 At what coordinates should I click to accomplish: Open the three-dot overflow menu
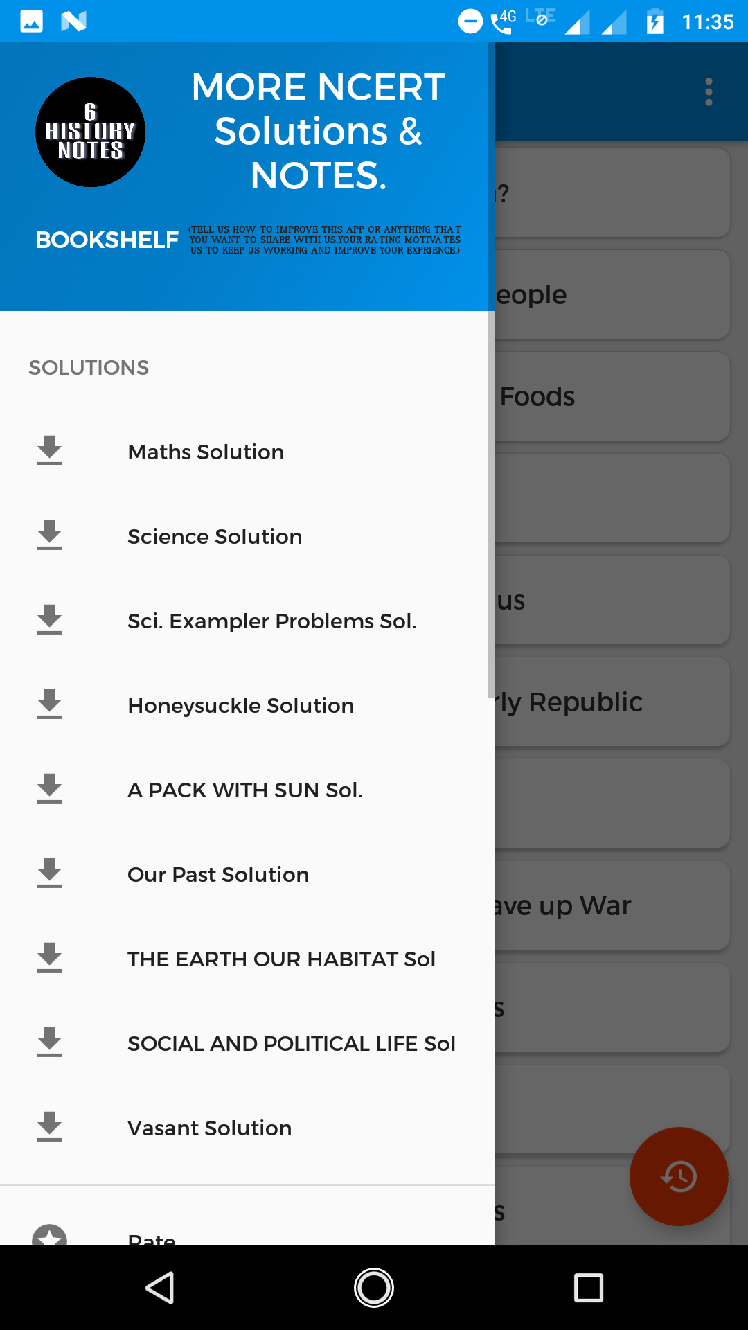coord(709,92)
